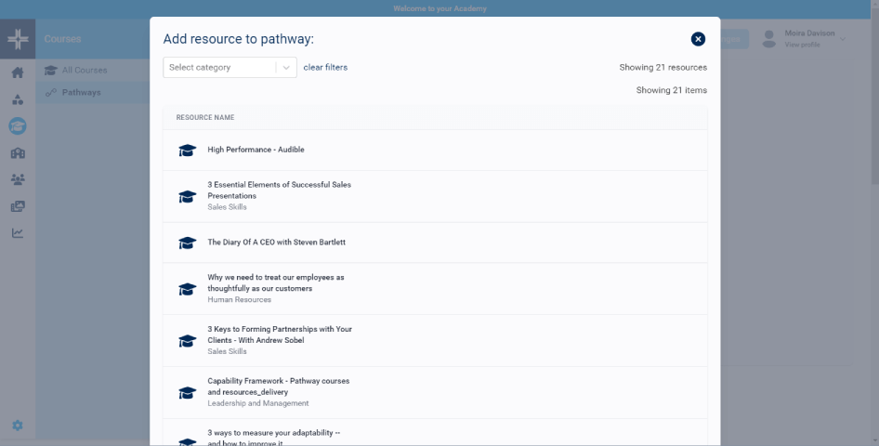Select High Performance - Audible resource
Screen dimensions: 879x446
pos(256,150)
